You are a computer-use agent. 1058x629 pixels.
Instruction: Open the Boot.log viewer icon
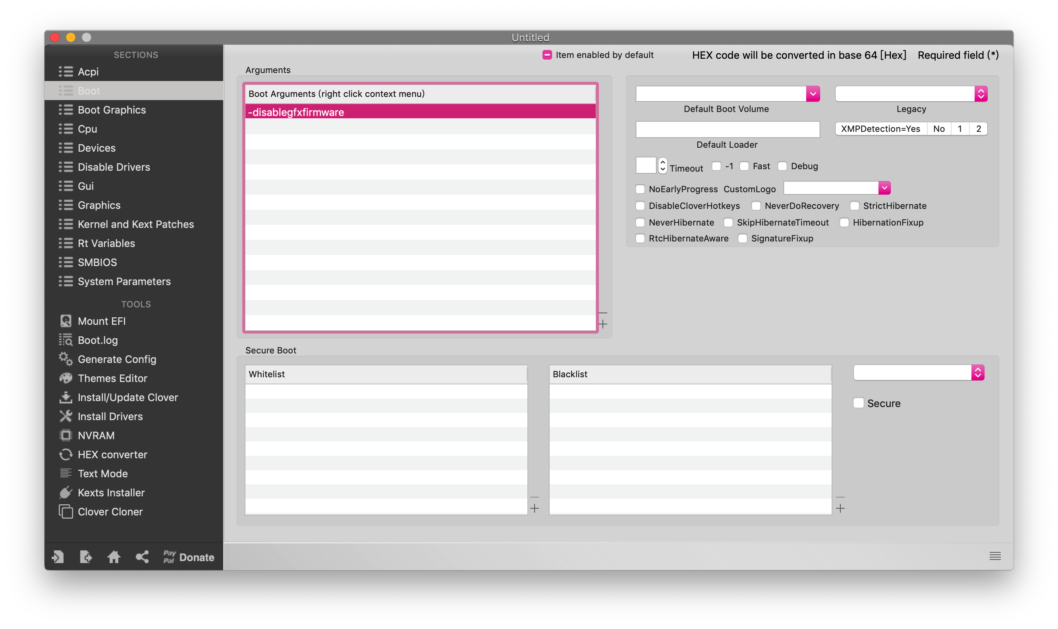[66, 340]
